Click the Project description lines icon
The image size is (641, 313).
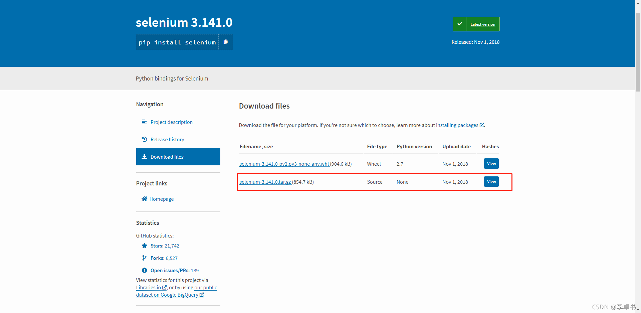click(144, 122)
